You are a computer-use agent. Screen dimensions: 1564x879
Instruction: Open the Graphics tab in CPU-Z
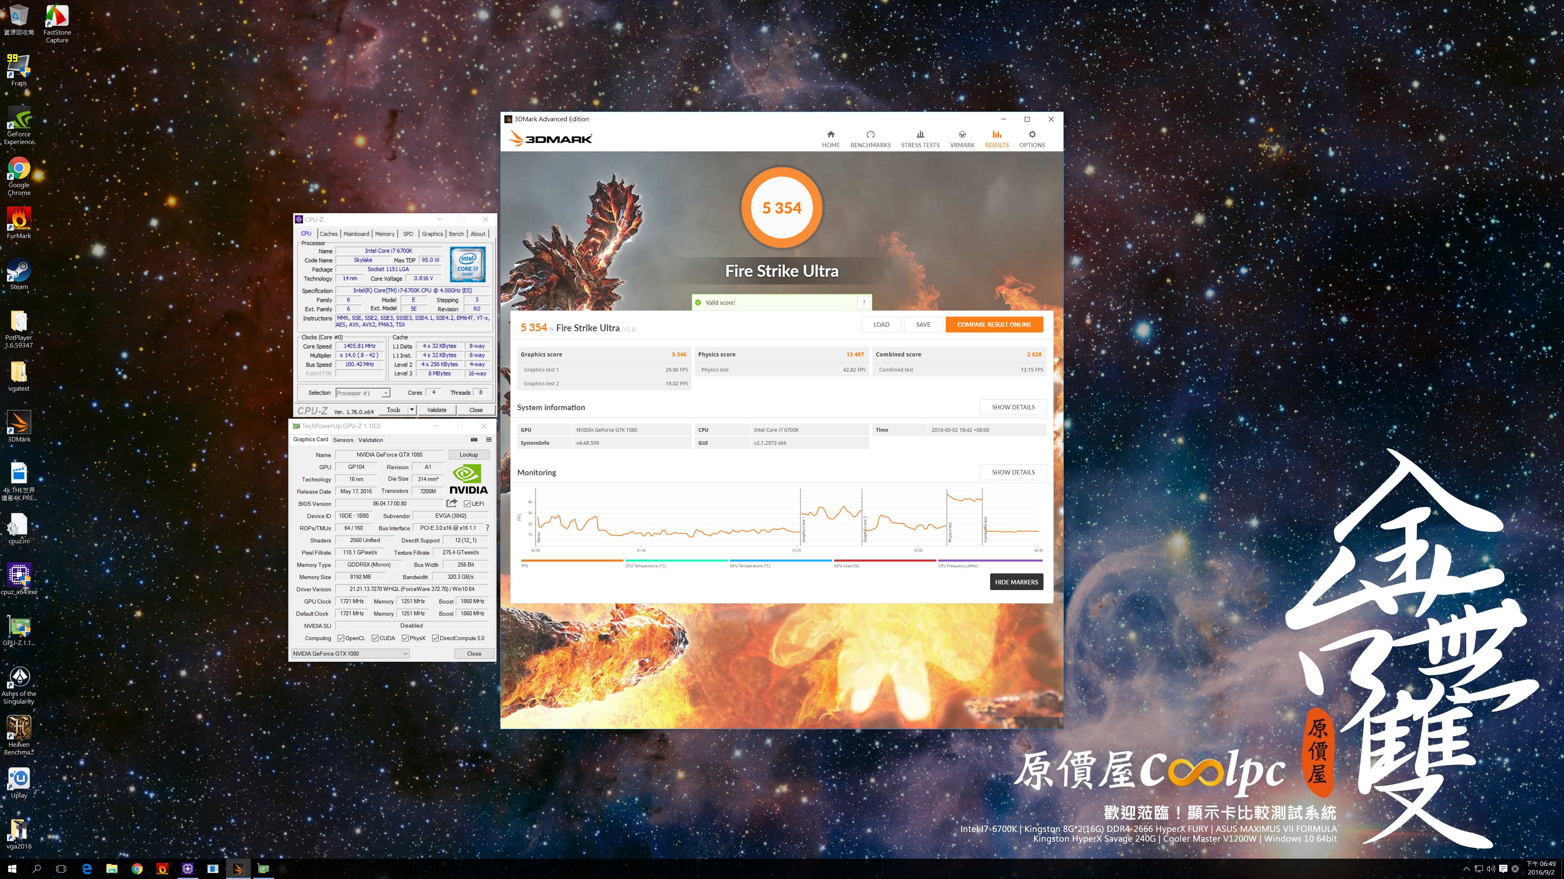(x=432, y=234)
